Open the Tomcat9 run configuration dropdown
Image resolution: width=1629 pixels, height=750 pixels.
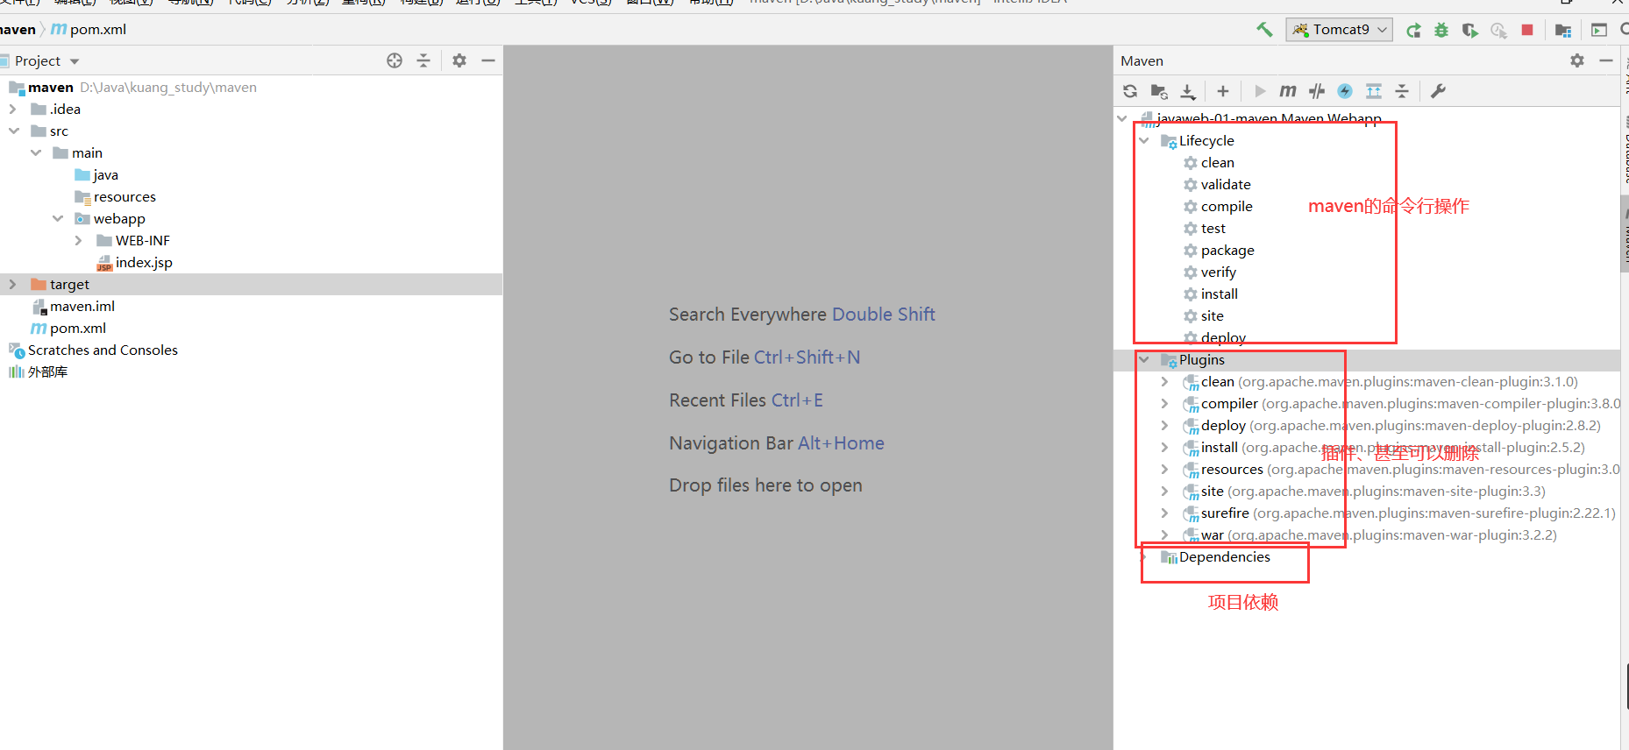point(1340,30)
